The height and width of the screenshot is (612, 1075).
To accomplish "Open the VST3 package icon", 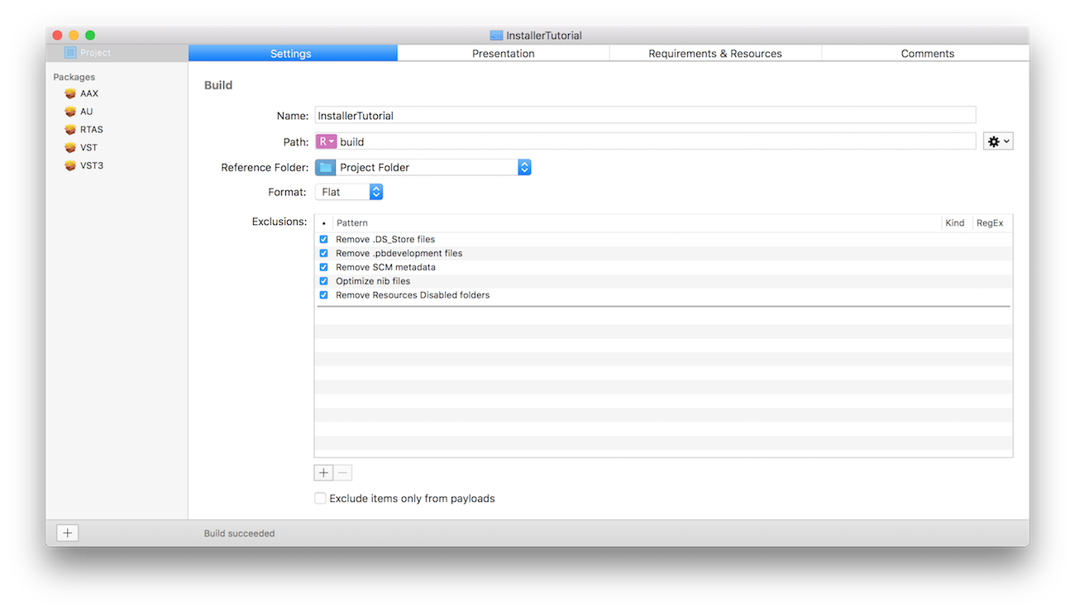I will point(70,166).
